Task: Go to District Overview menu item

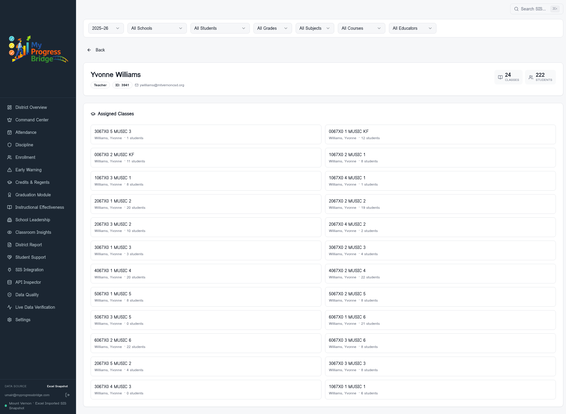Action: coord(38,107)
